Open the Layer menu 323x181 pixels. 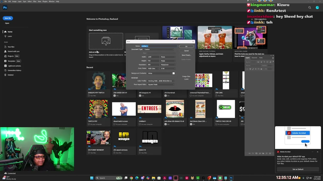(20, 2)
